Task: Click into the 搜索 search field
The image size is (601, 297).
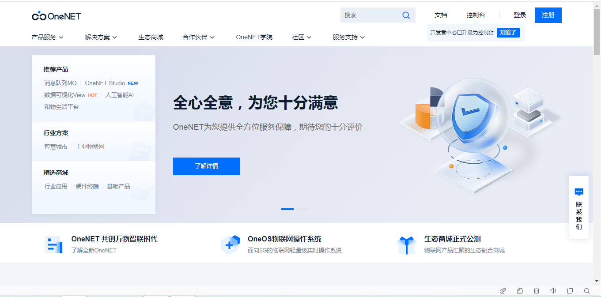Action: point(370,15)
